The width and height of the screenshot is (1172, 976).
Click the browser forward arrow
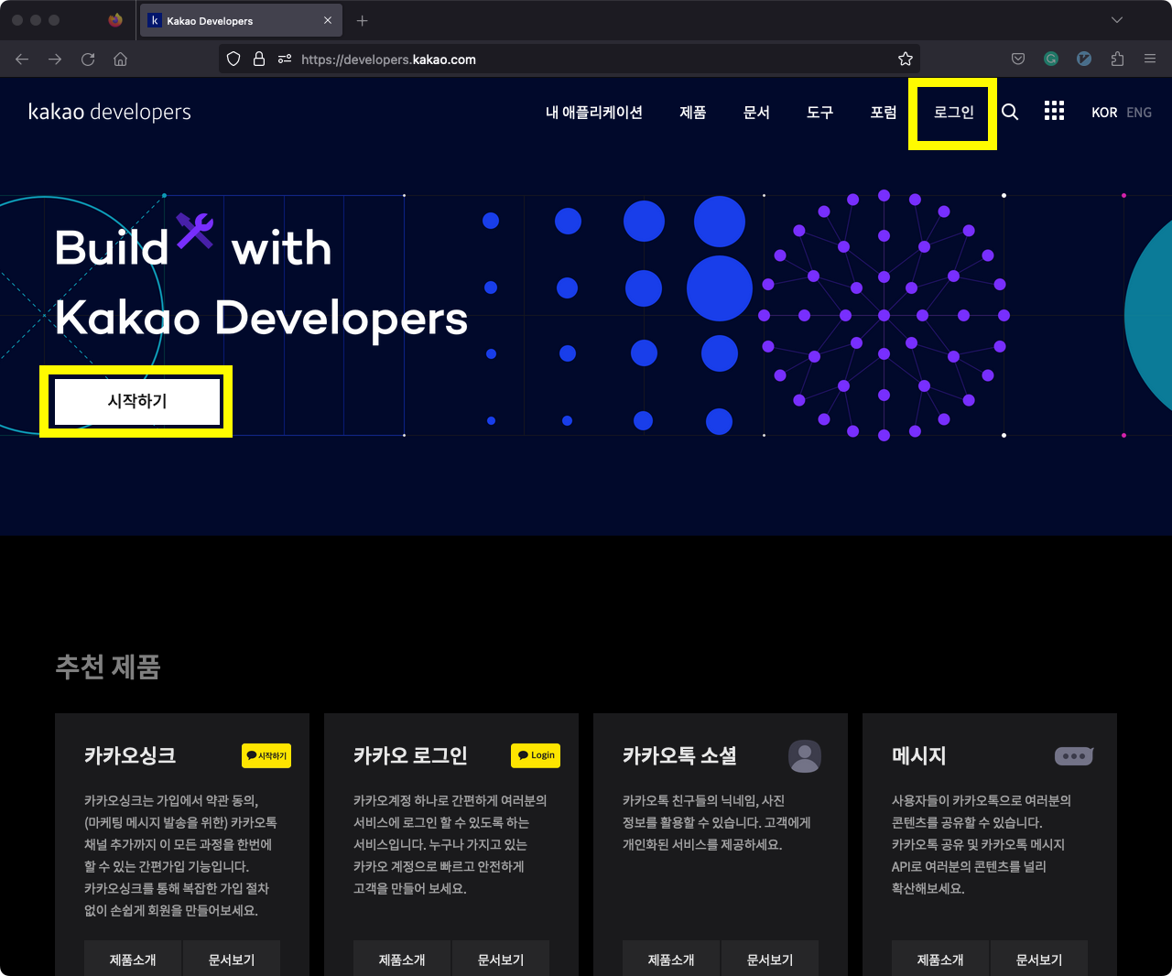pyautogui.click(x=55, y=60)
